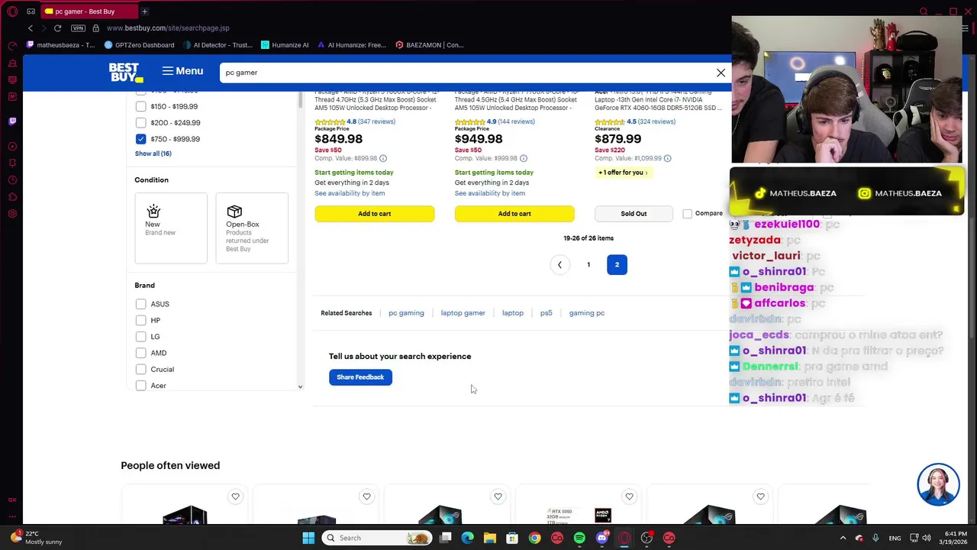The width and height of the screenshot is (977, 550).
Task: Open the 144 reviews link
Action: pos(517,121)
